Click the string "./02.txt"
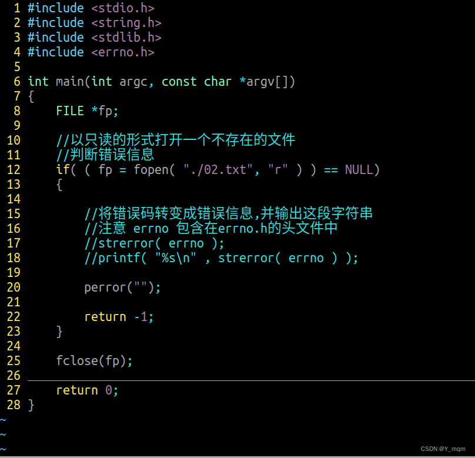 coord(218,170)
